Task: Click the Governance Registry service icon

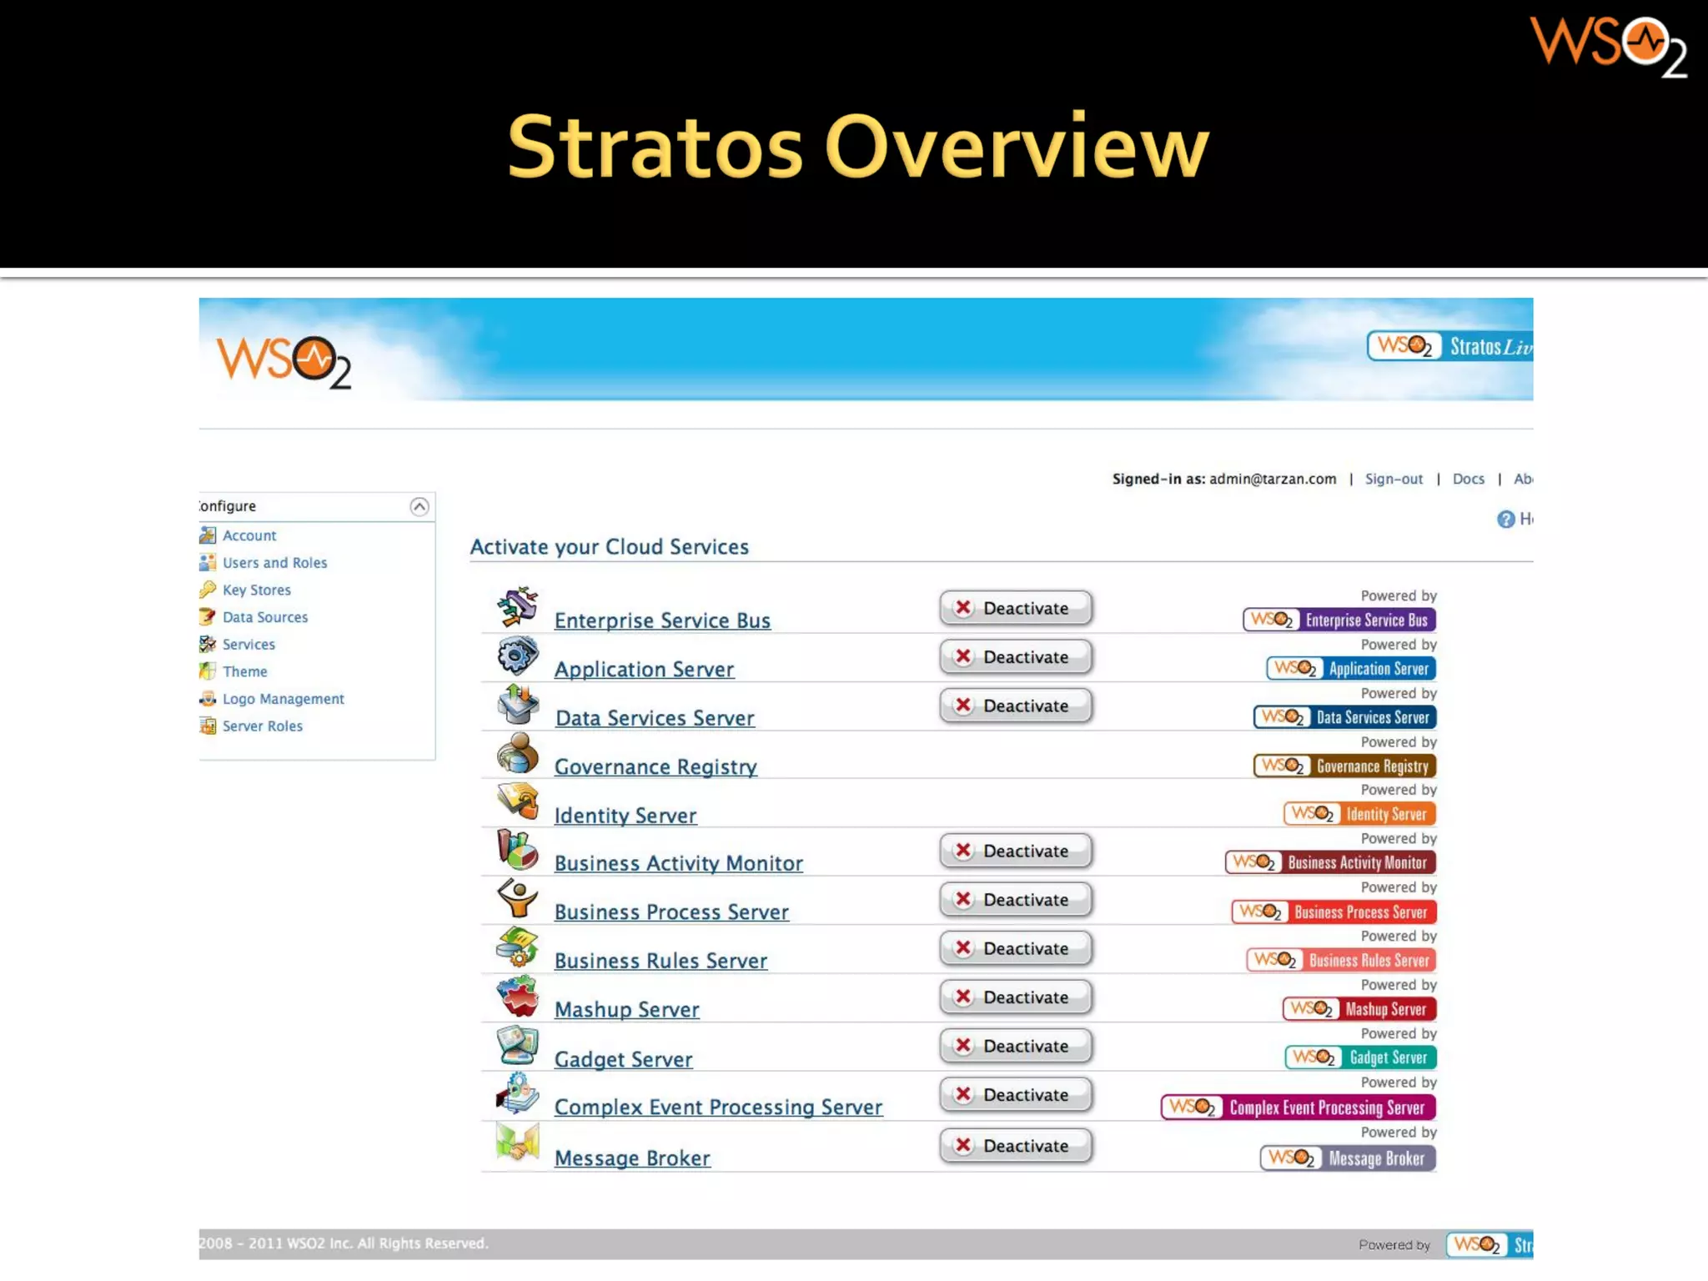Action: [518, 753]
